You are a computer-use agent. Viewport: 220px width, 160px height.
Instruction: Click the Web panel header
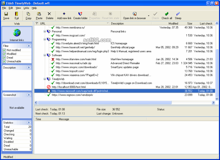point(17,24)
